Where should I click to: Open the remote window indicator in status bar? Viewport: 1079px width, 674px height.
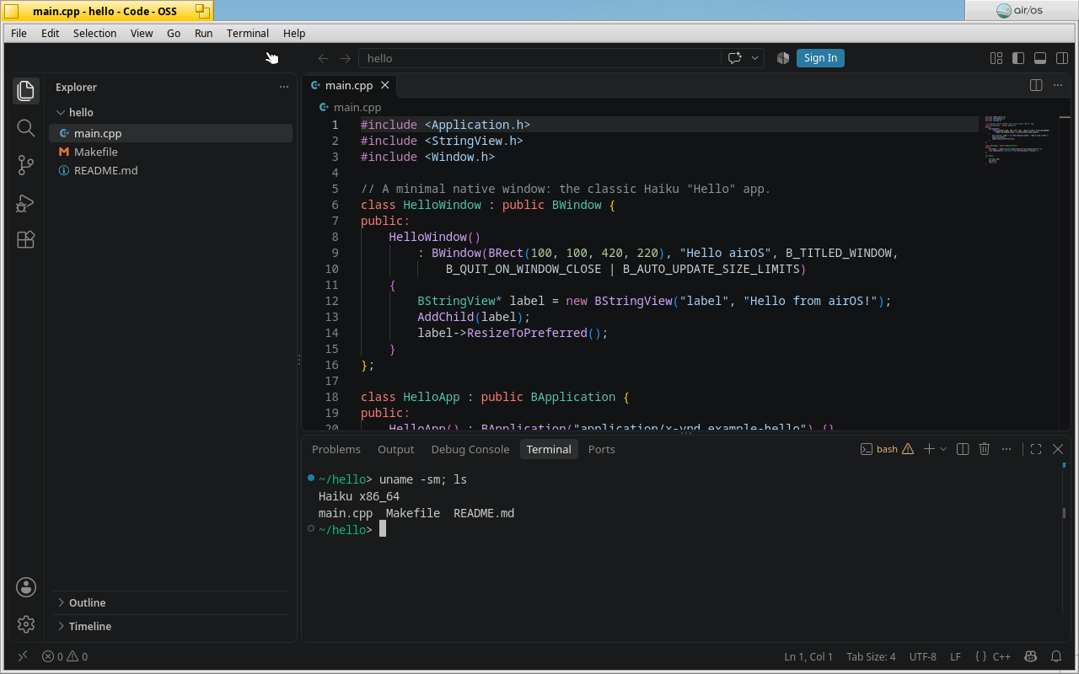pos(23,656)
